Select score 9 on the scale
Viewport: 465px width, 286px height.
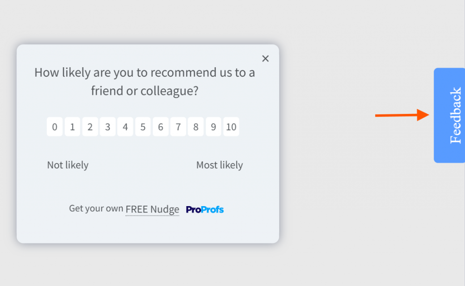[213, 127]
